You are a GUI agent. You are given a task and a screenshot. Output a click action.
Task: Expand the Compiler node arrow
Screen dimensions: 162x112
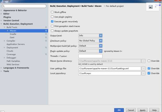click(x=4, y=41)
